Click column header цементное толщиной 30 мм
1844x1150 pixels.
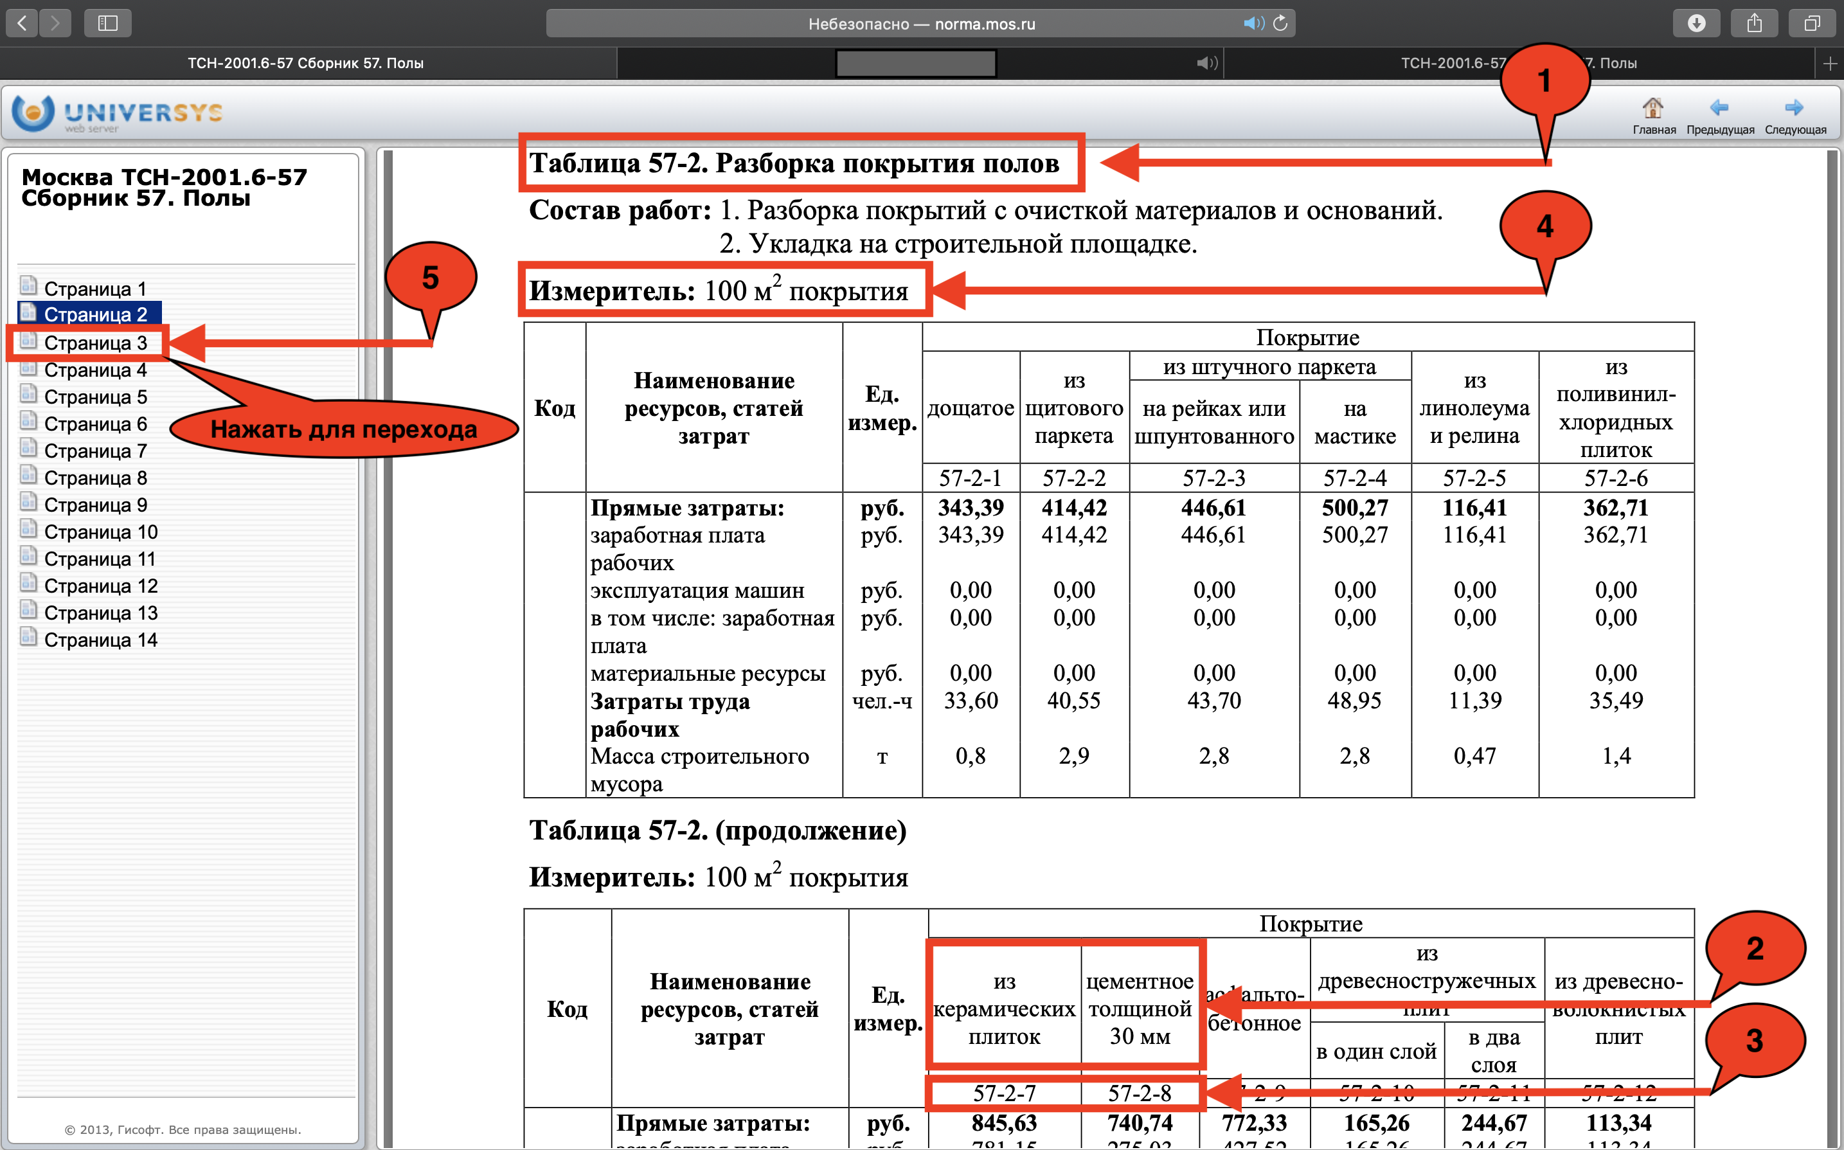coord(1139,1009)
